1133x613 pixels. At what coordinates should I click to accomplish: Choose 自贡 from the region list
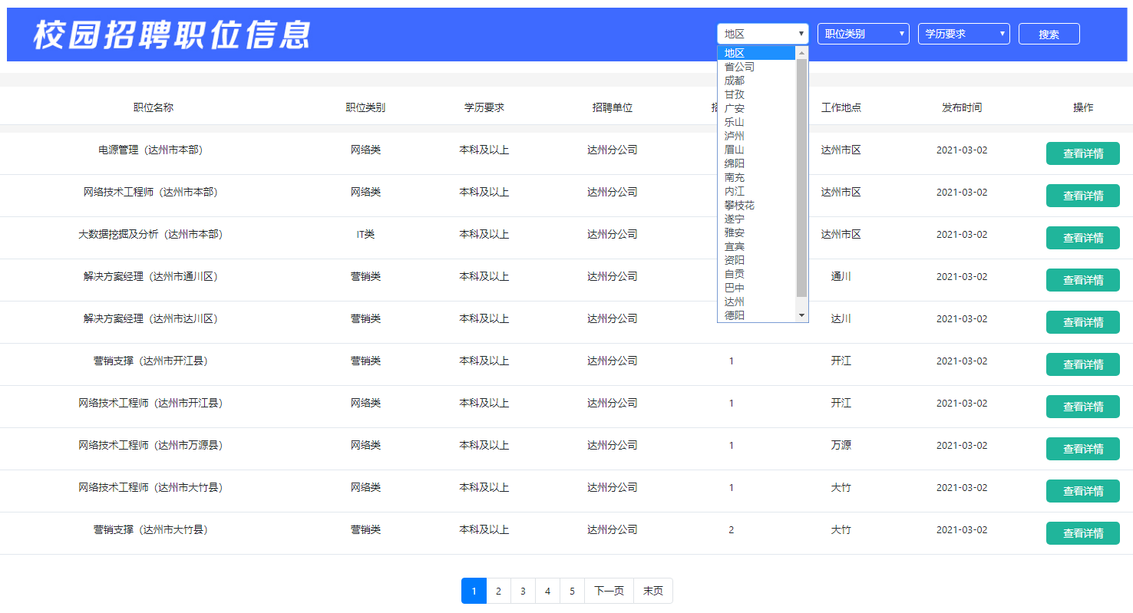[757, 274]
